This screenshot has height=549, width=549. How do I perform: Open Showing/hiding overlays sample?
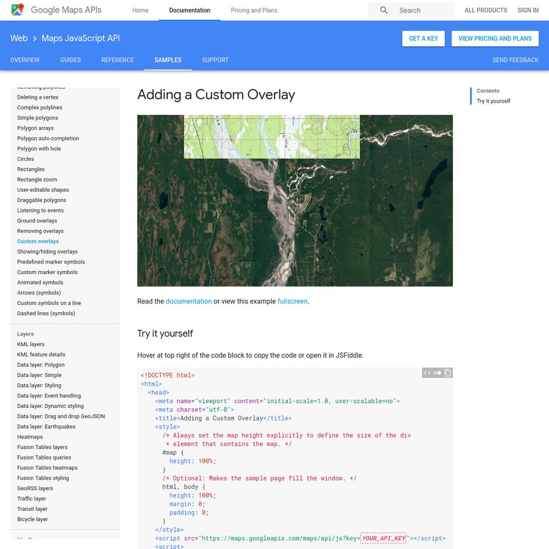coord(47,251)
